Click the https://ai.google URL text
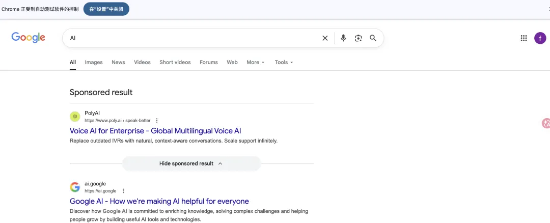The image size is (550, 223). pyautogui.click(x=100, y=191)
